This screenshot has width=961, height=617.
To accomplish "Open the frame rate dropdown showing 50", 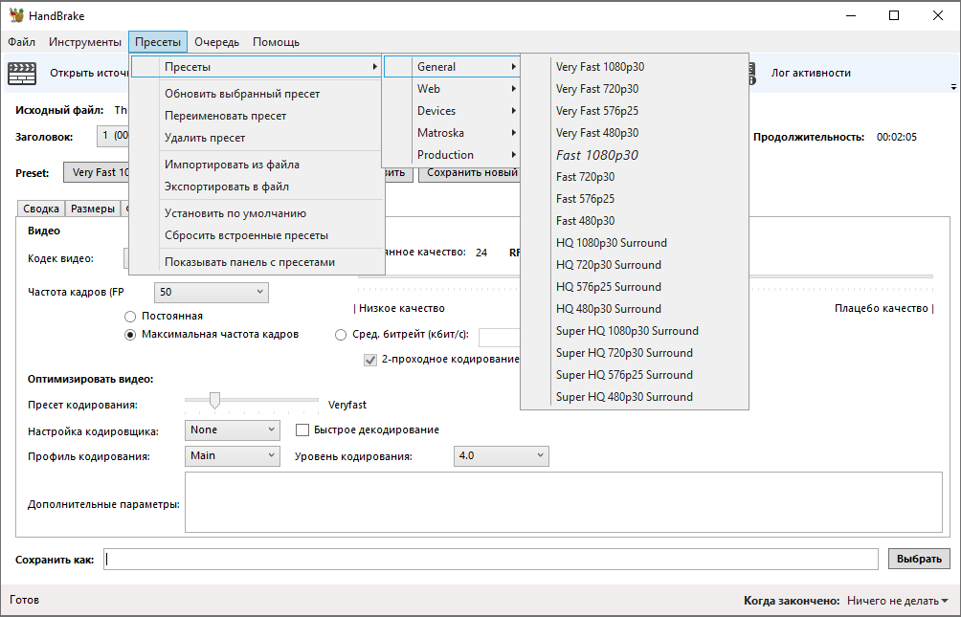I will [212, 293].
